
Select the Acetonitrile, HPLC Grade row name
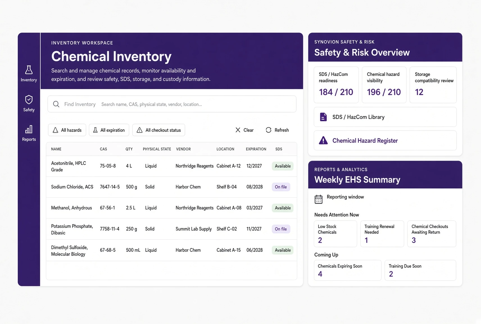69,166
